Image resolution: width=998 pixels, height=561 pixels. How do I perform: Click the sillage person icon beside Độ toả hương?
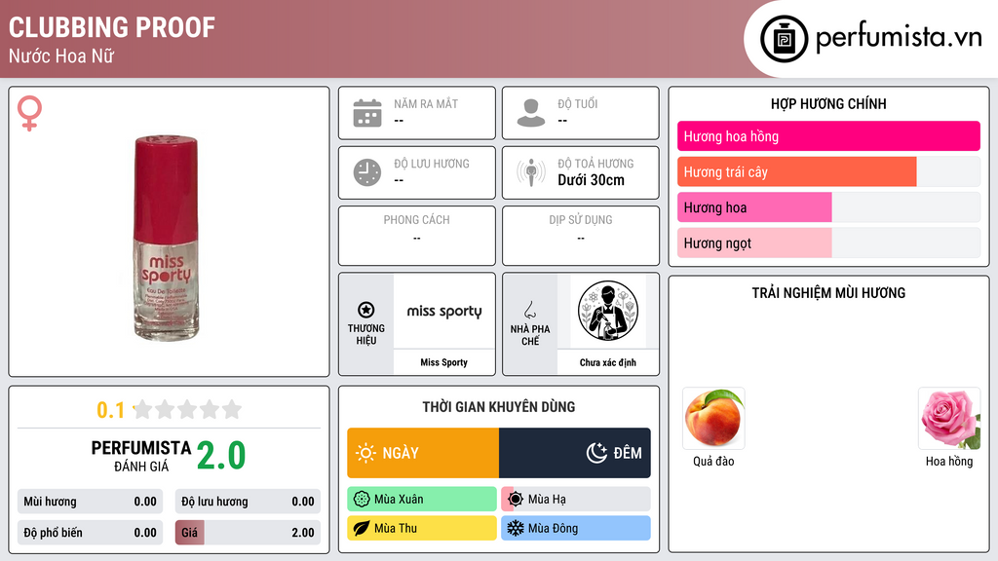click(x=531, y=172)
